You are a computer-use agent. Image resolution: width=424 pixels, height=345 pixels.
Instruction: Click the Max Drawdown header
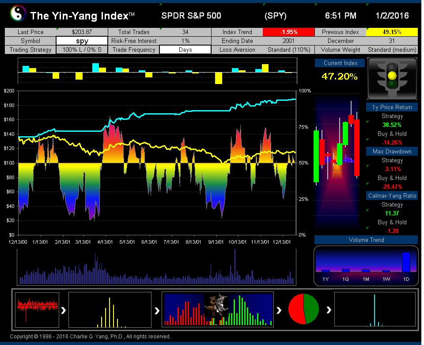coord(392,151)
